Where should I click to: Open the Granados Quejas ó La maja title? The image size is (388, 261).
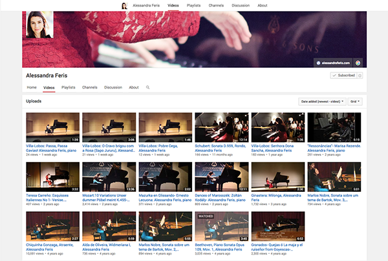[x=277, y=247]
